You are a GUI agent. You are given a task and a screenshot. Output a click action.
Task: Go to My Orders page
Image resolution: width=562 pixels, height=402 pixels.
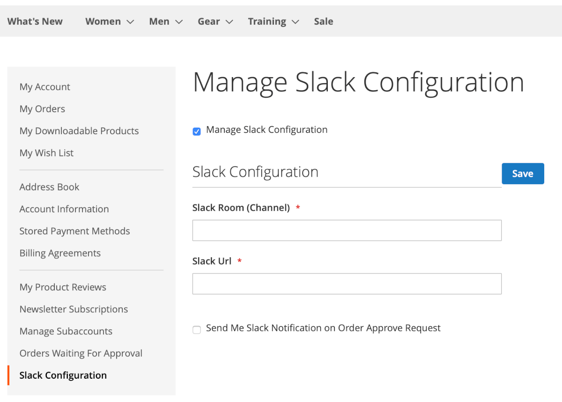tap(42, 109)
